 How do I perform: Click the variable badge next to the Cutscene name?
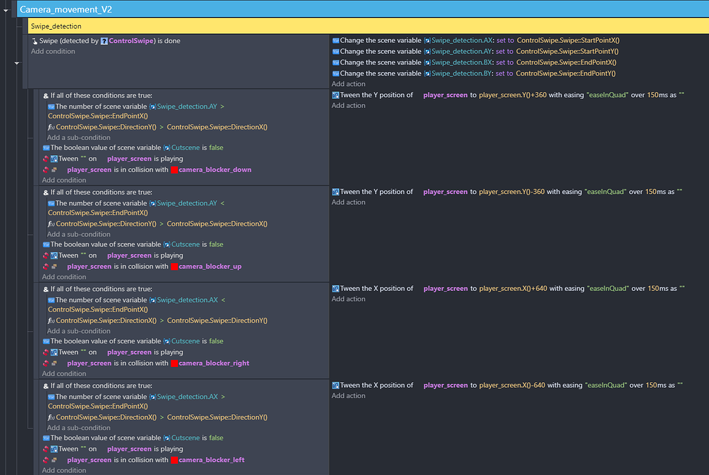tap(167, 147)
